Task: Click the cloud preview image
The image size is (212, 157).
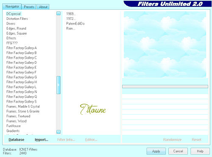Action: 165,44
